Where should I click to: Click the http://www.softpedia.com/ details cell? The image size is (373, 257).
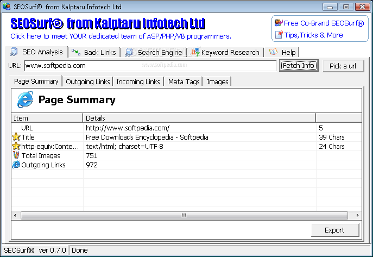click(128, 128)
